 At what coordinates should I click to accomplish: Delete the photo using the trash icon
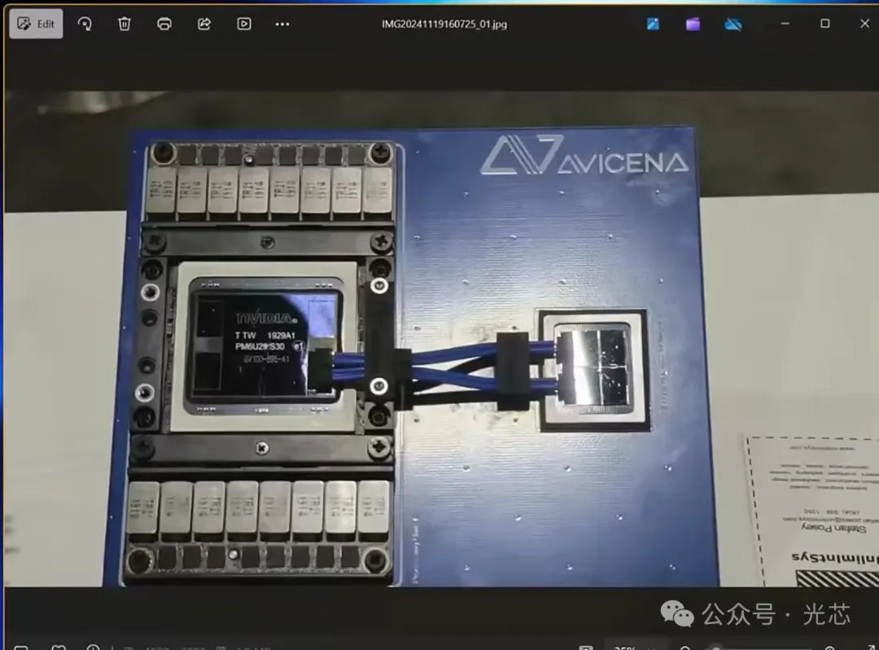tap(125, 24)
